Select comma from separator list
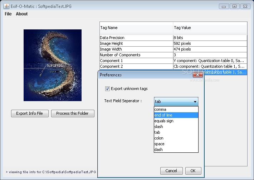The width and height of the screenshot is (254, 180). (x=176, y=109)
